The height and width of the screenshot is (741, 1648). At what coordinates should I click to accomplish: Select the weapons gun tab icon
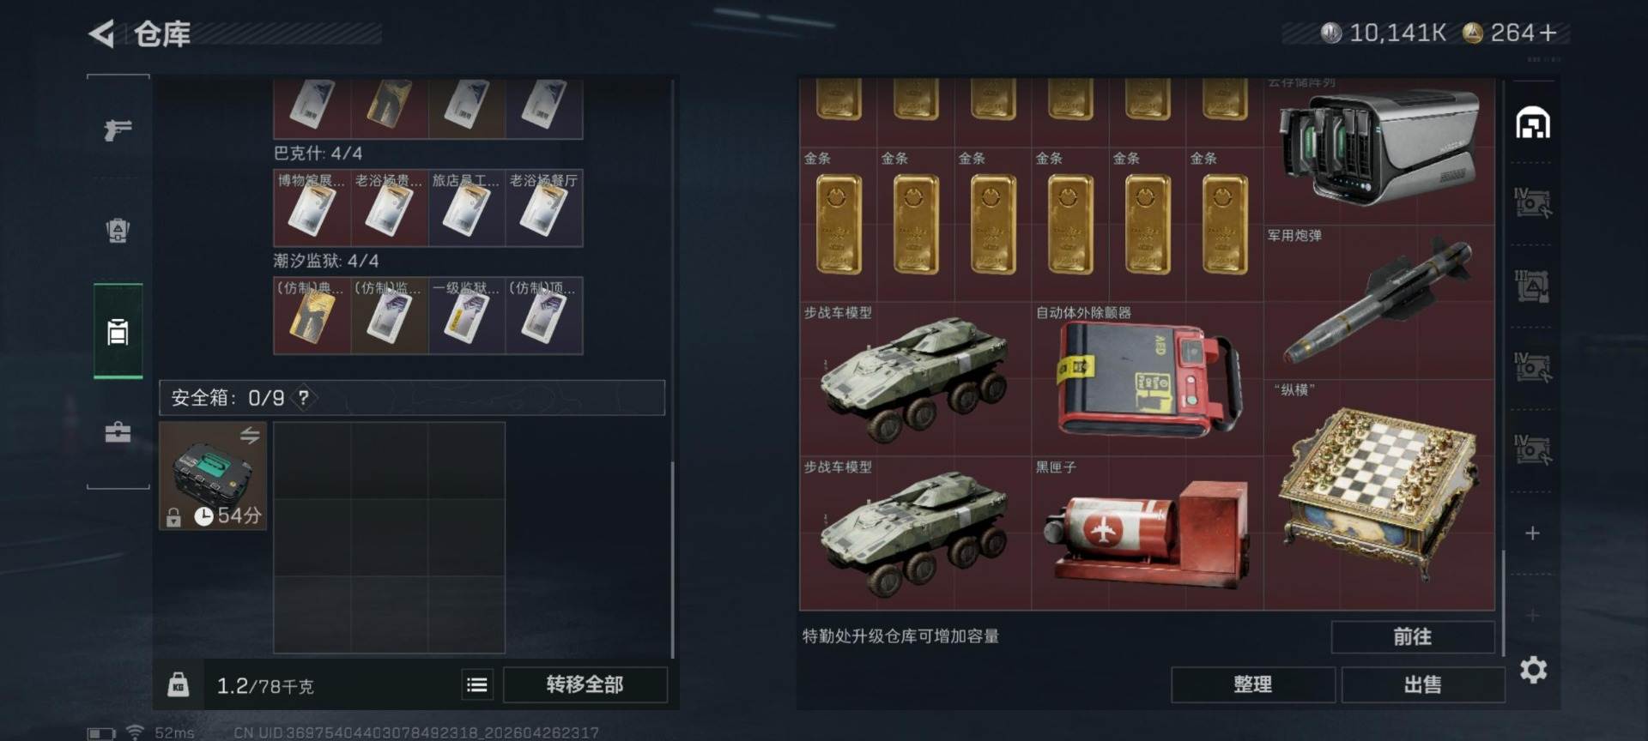(118, 130)
